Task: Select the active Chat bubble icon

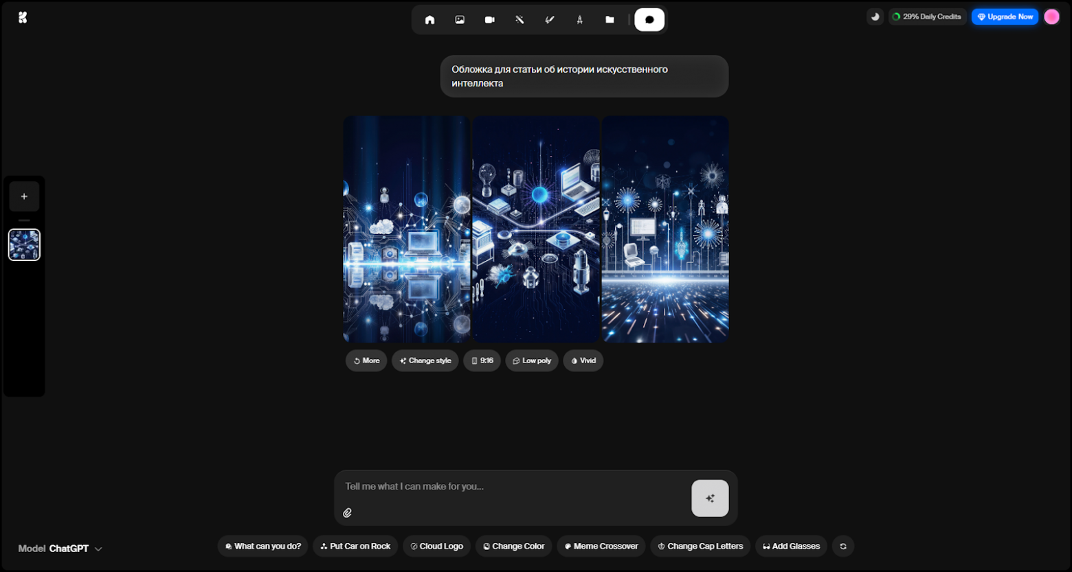Action: (649, 19)
